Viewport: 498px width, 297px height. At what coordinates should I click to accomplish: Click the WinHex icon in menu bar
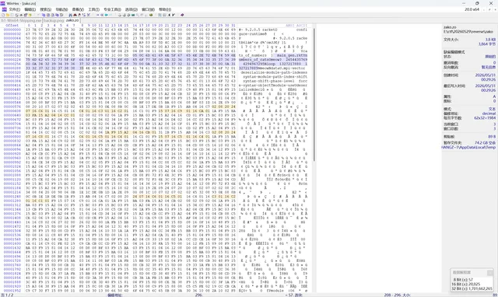pyautogui.click(x=4, y=9)
